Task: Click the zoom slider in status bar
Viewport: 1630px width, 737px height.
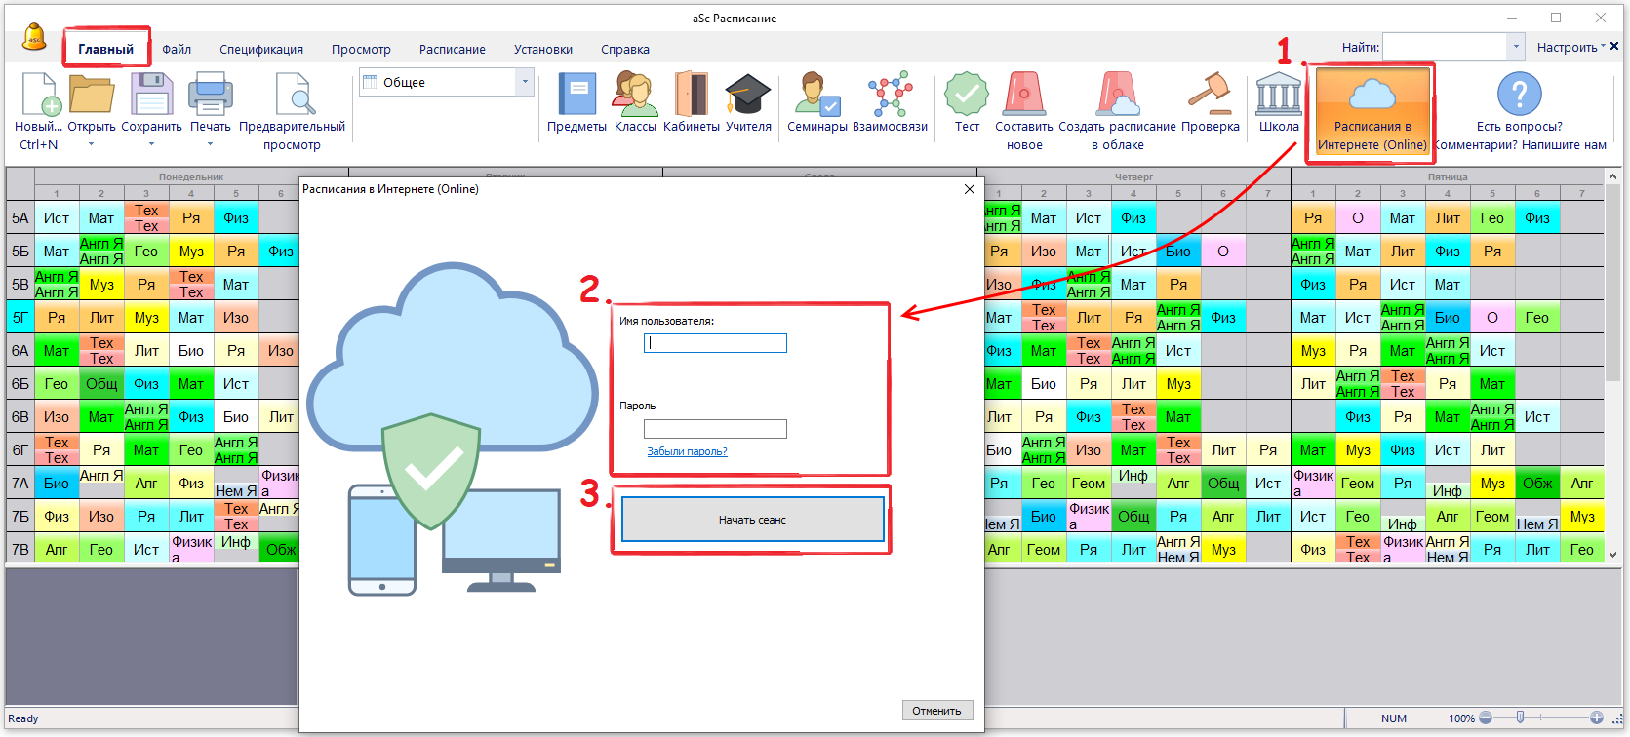Action: pos(1520,718)
